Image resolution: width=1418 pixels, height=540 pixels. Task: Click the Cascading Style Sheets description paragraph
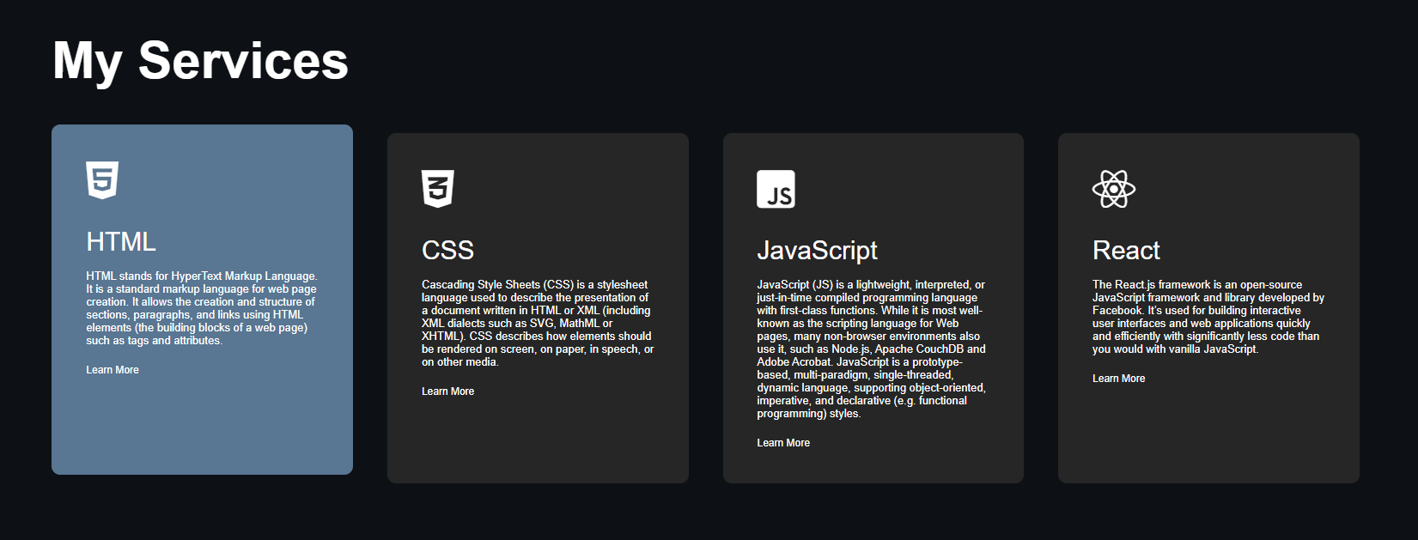click(538, 323)
